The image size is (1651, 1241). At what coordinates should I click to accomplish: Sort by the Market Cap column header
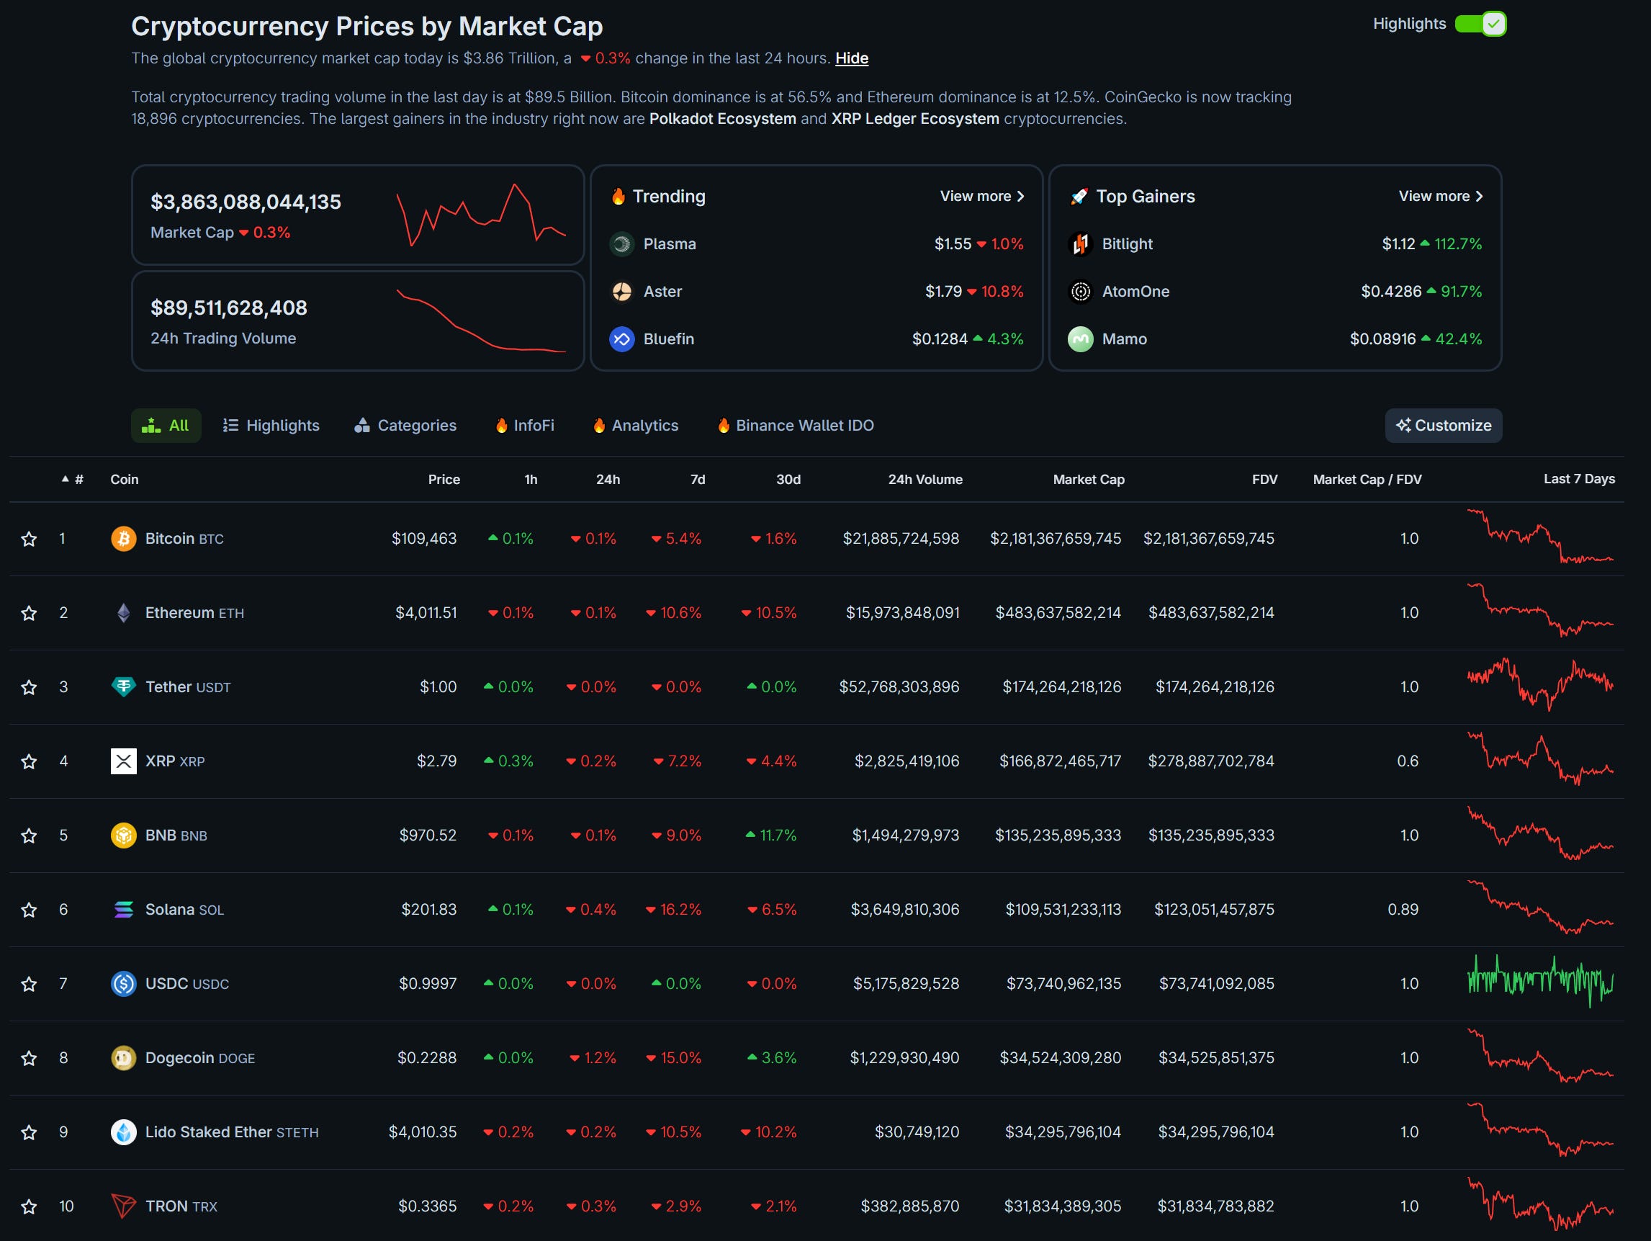(x=1087, y=480)
